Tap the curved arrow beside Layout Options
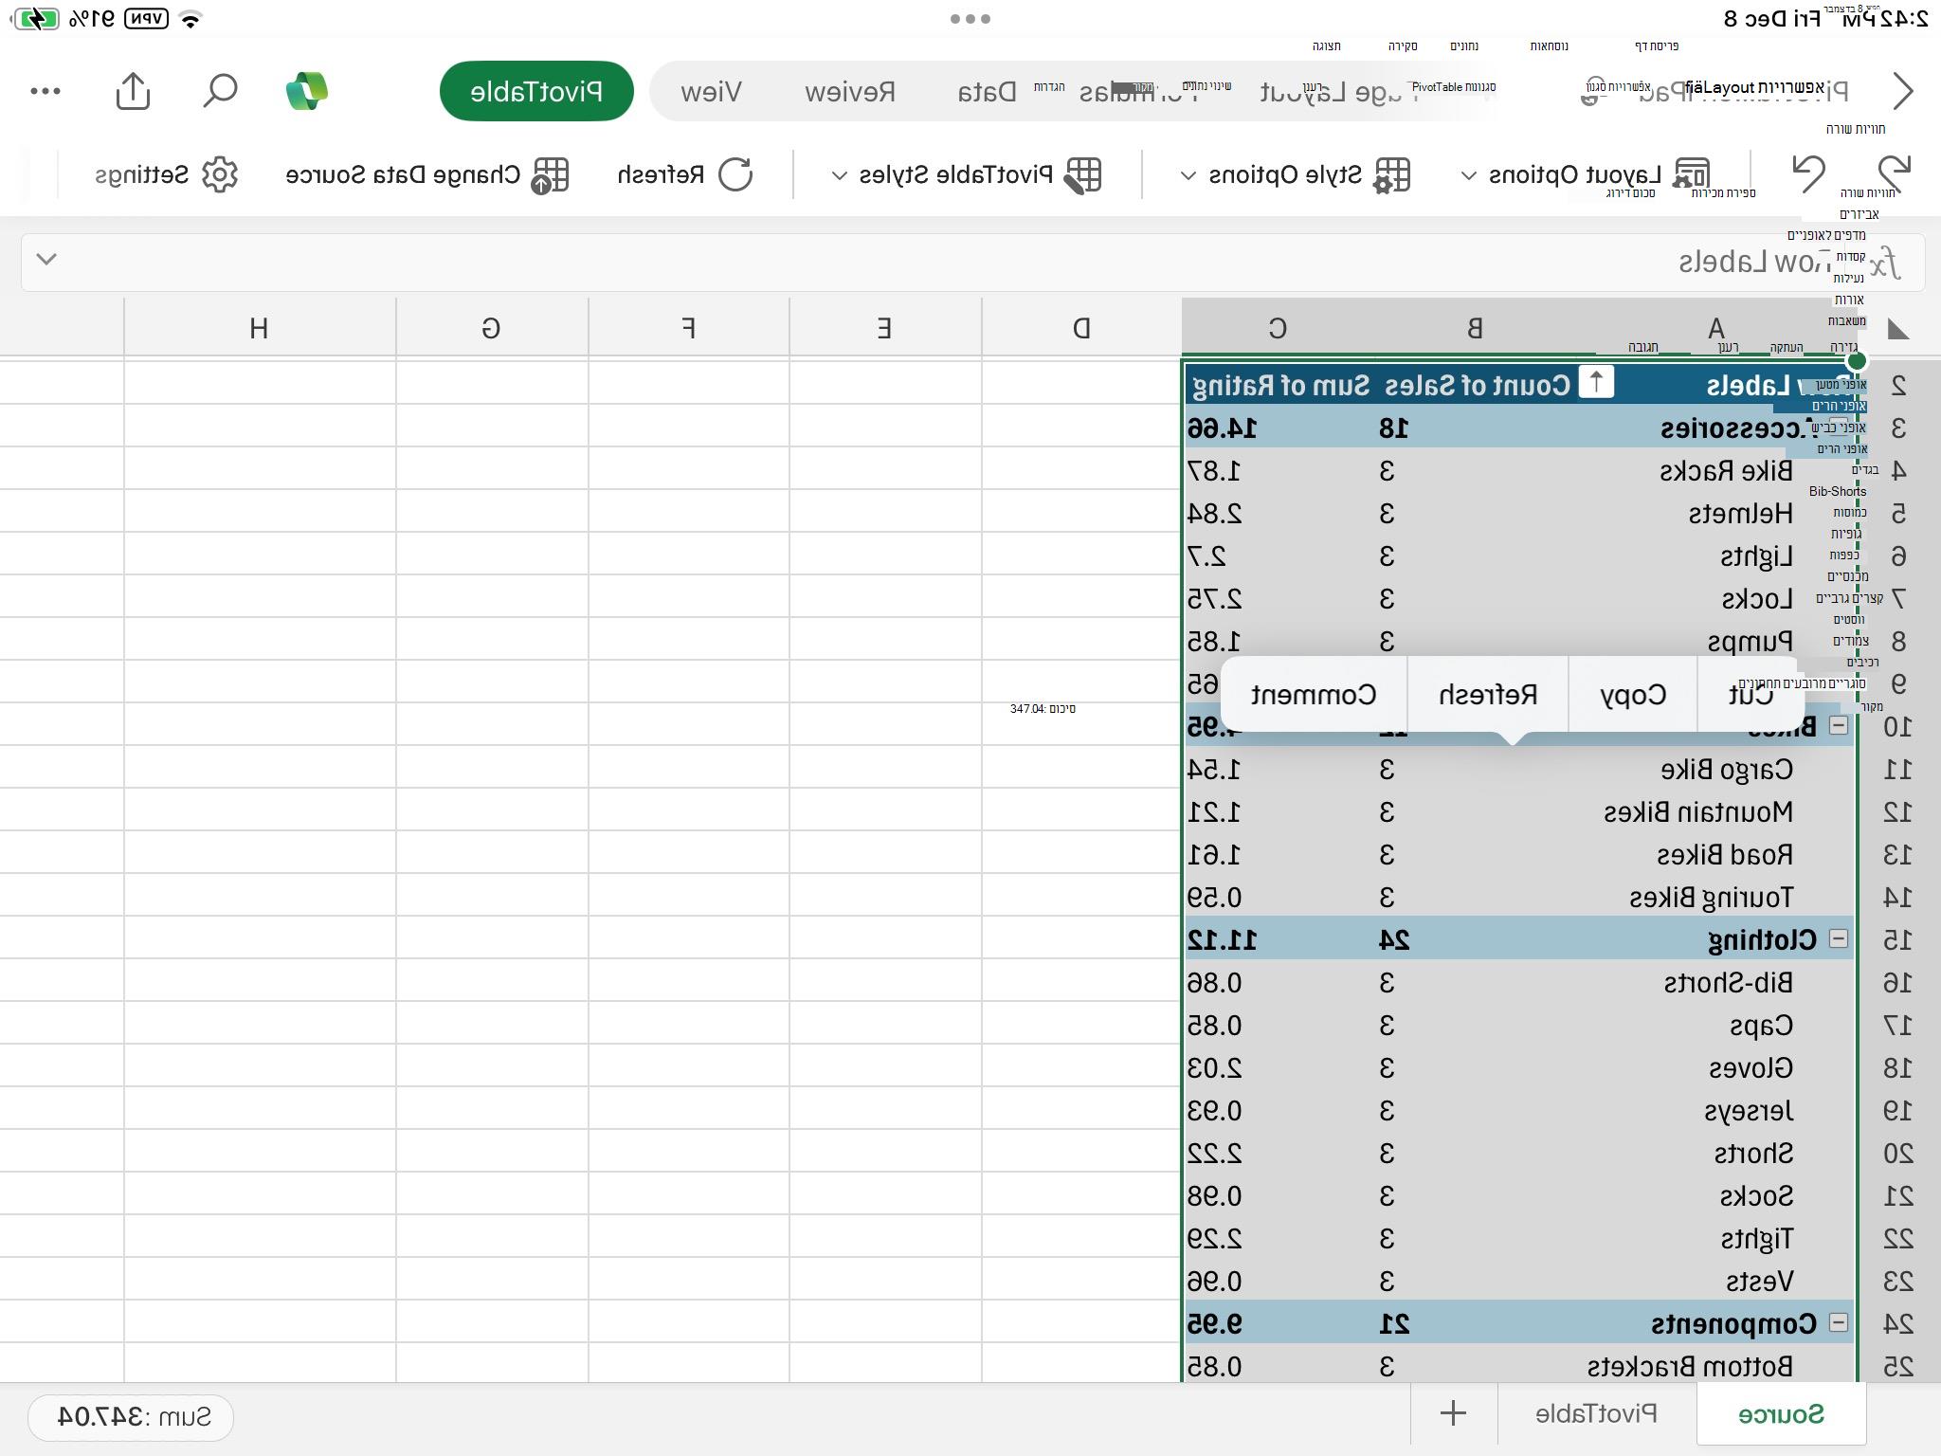1941x1456 pixels. [x=1808, y=174]
